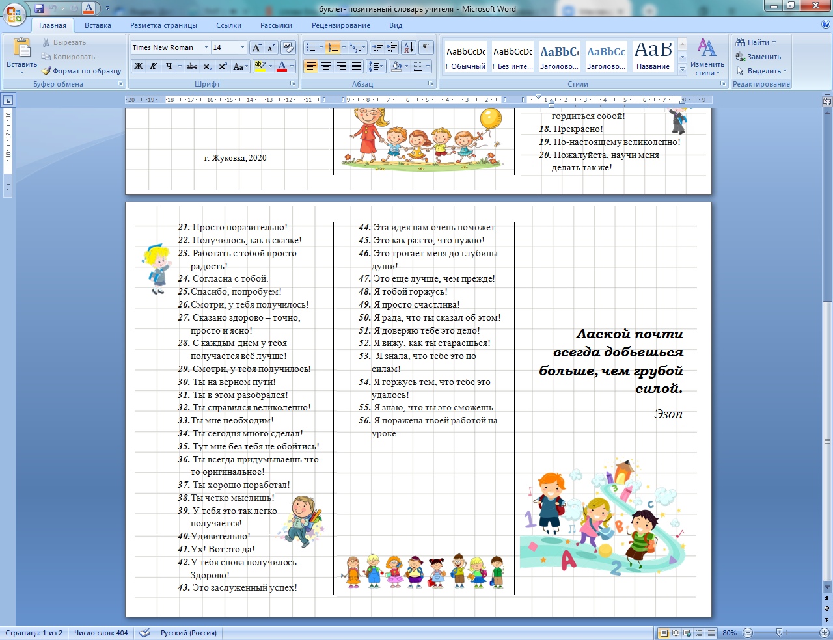Click the superscript (x²) icon
This screenshot has height=640, width=833.
pyautogui.click(x=223, y=66)
